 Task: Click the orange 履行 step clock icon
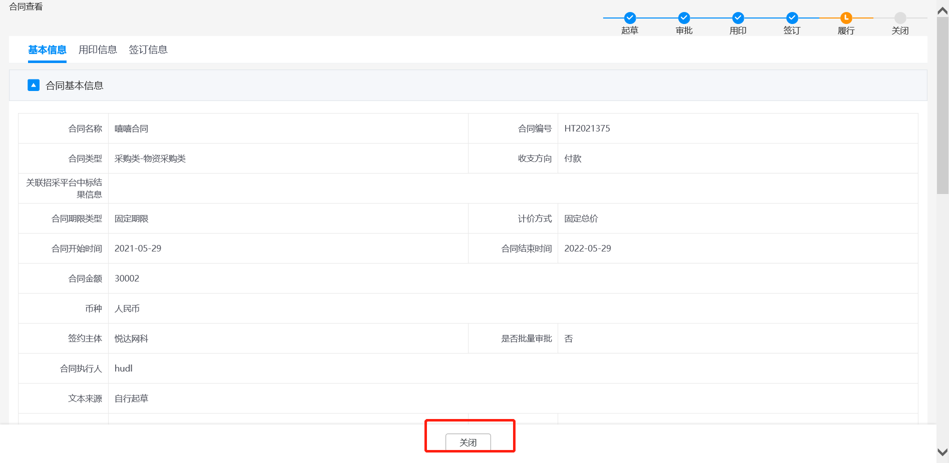click(846, 18)
